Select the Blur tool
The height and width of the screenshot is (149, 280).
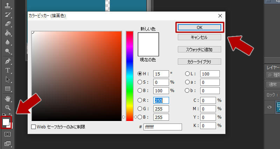(x=7, y=42)
